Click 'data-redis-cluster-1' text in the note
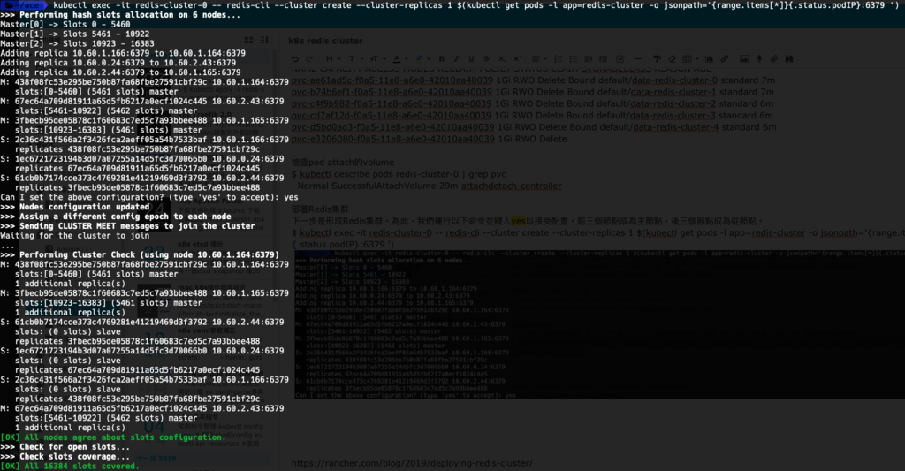Viewport: 905px width, 471px height. [673, 92]
